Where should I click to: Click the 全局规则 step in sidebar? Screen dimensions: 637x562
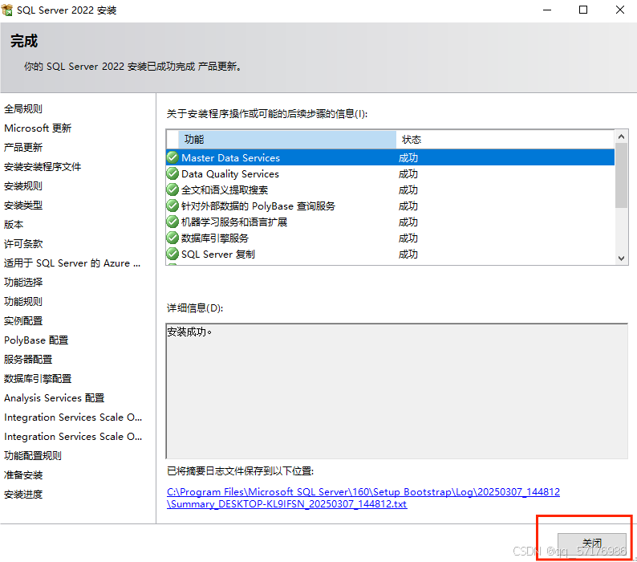point(23,108)
